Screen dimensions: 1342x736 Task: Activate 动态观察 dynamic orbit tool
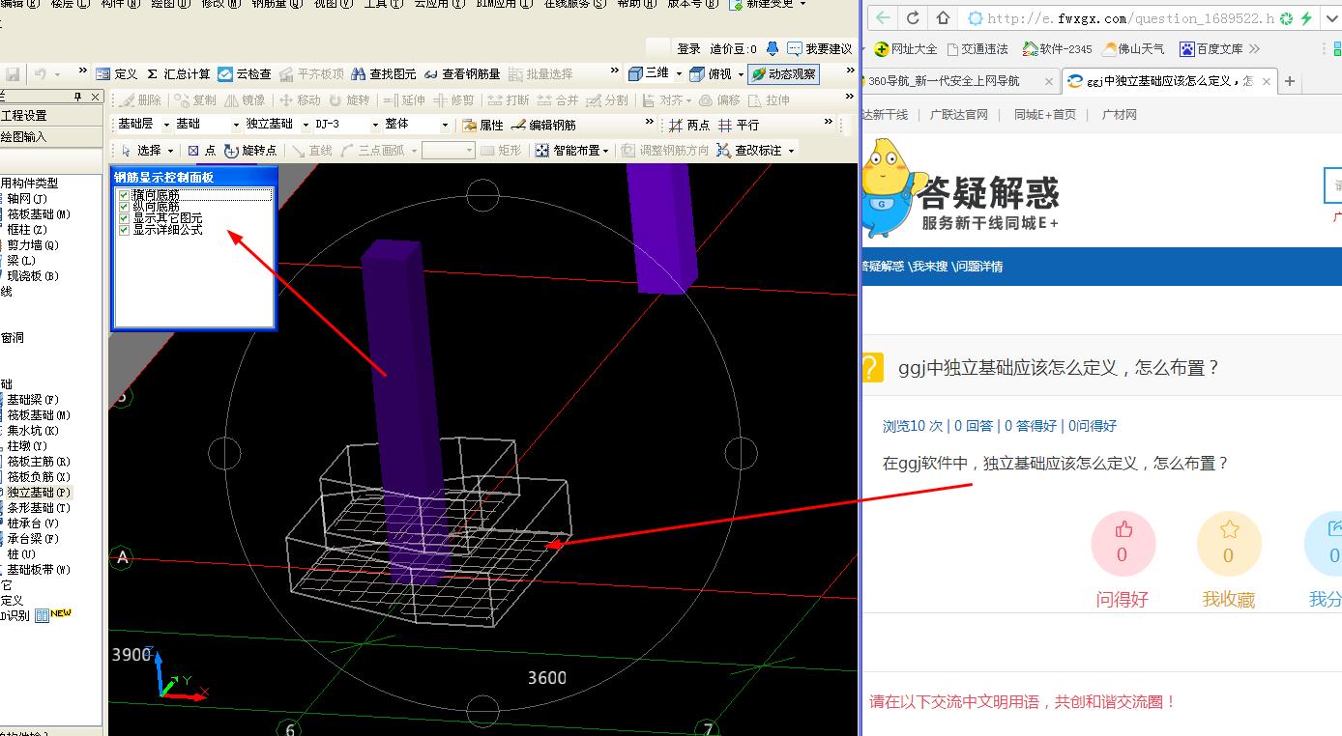point(784,73)
